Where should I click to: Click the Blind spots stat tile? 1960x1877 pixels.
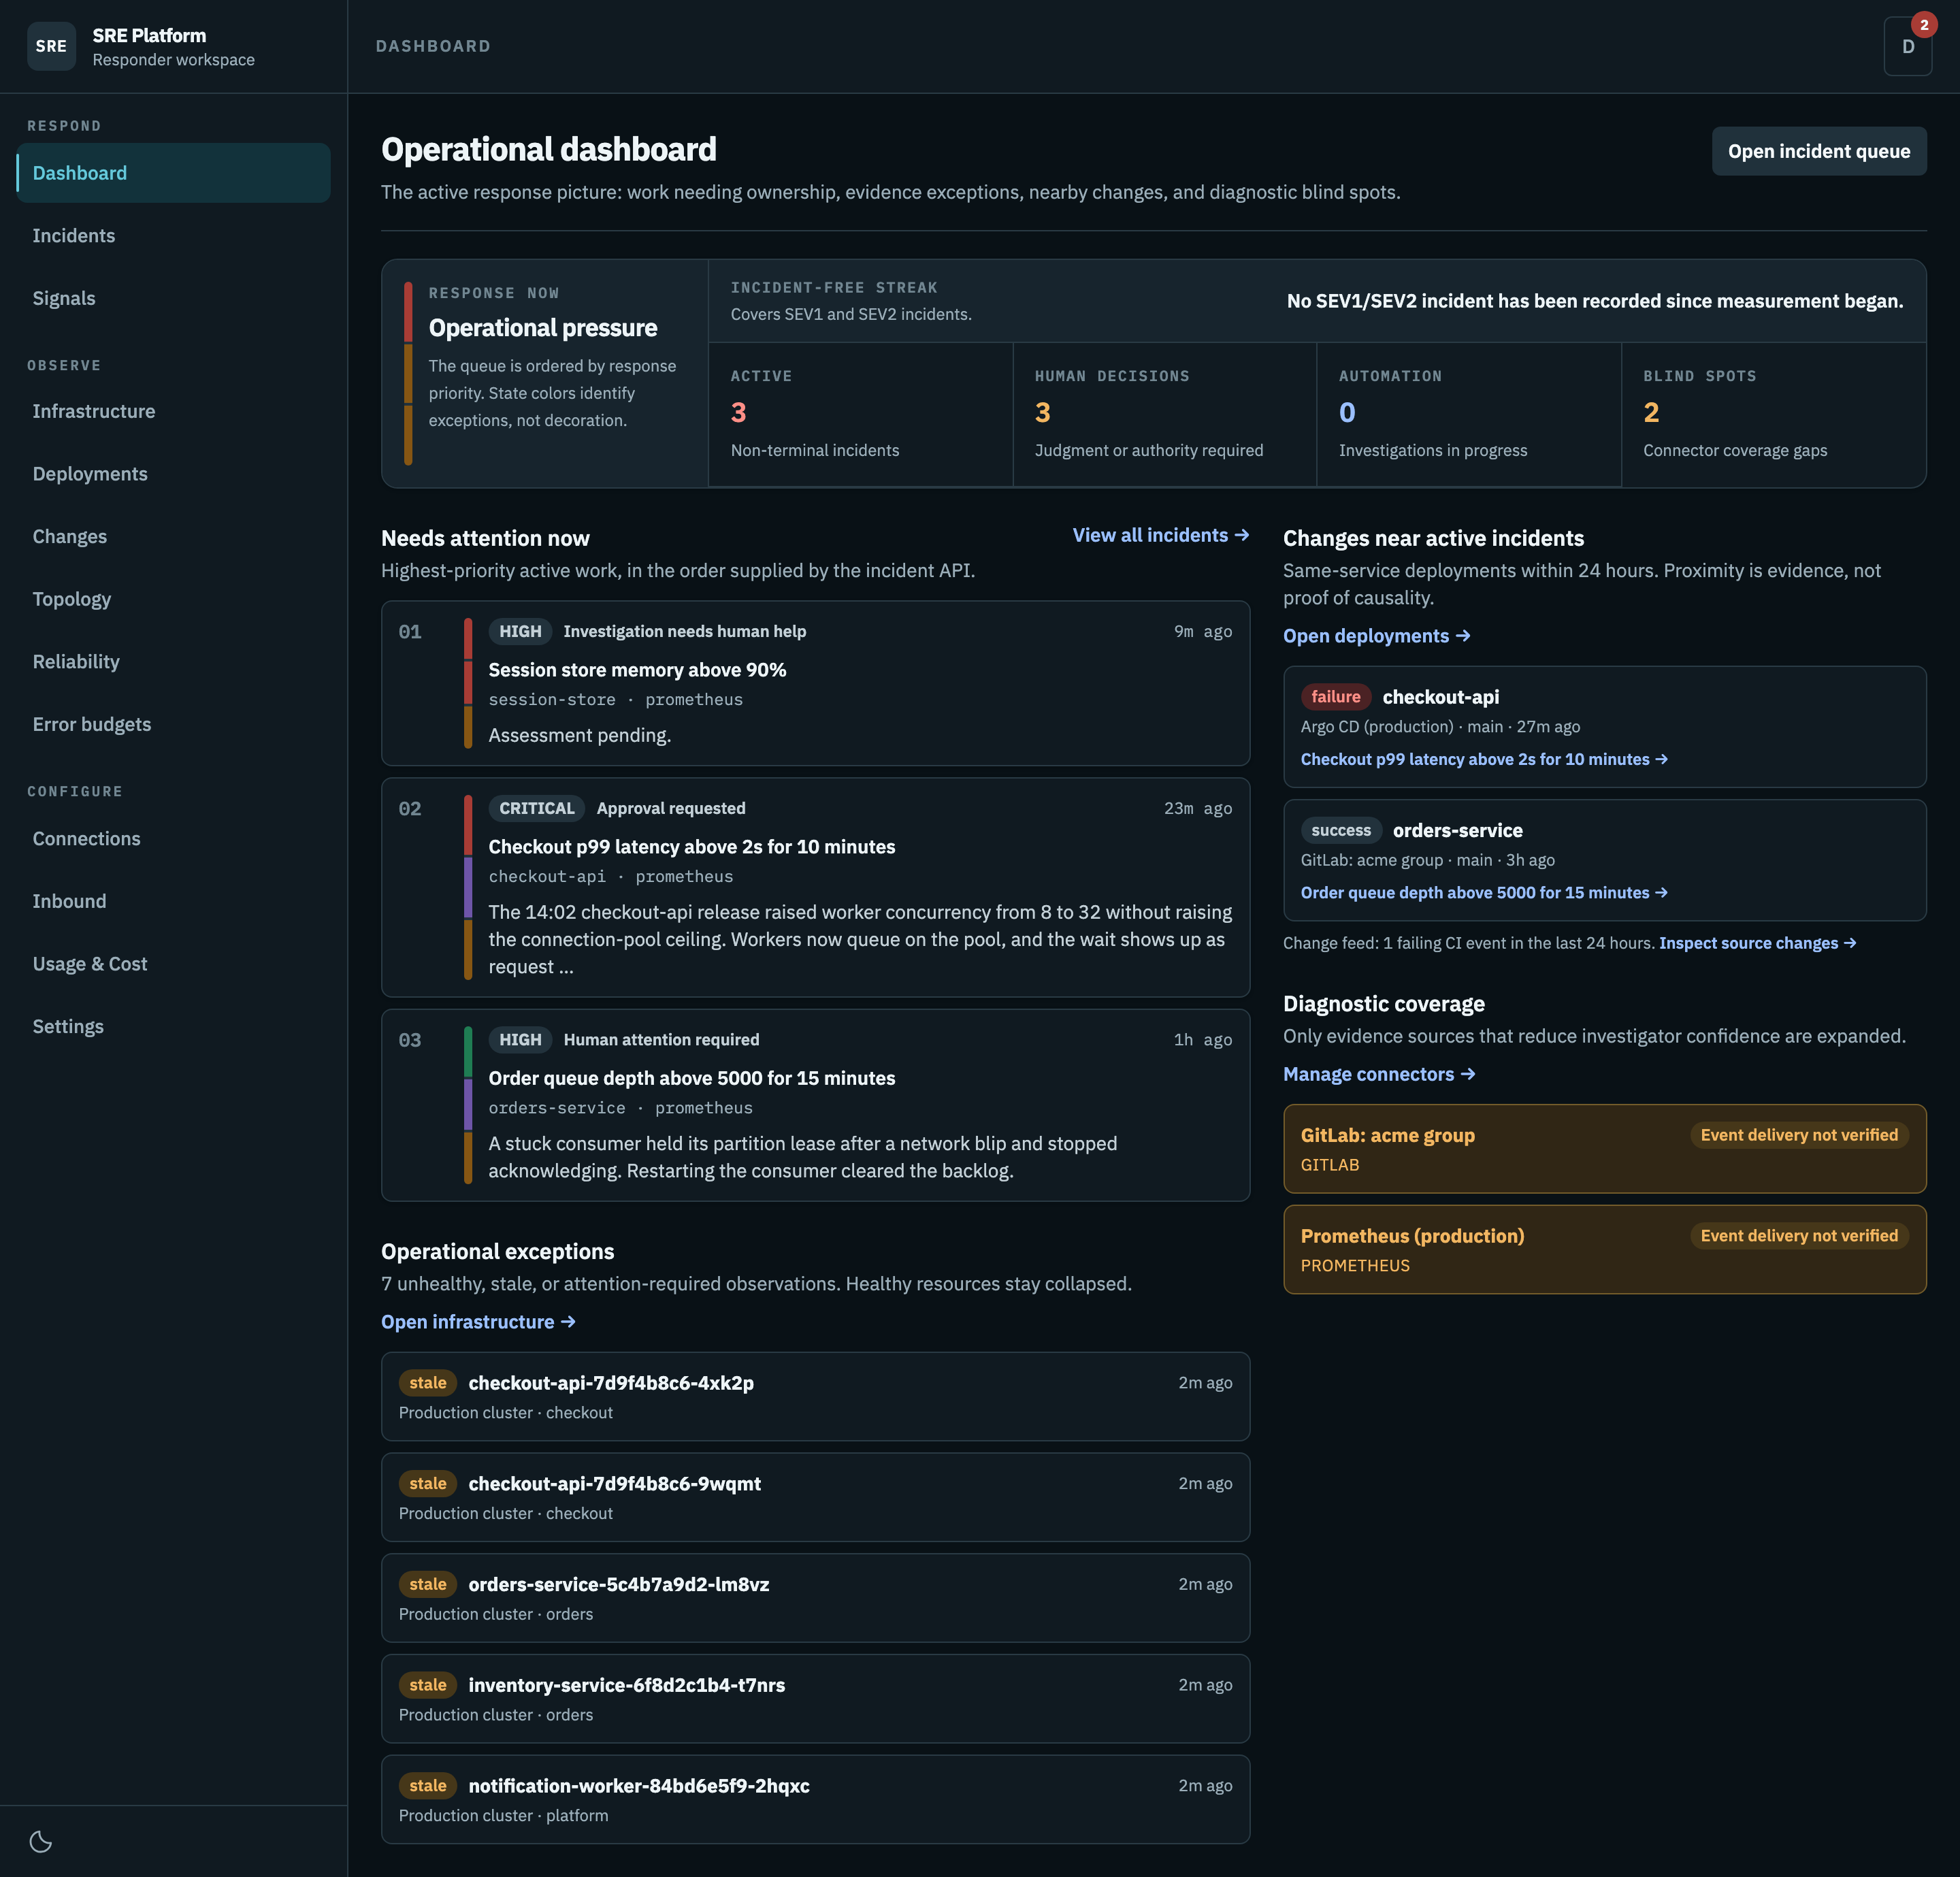(1773, 414)
